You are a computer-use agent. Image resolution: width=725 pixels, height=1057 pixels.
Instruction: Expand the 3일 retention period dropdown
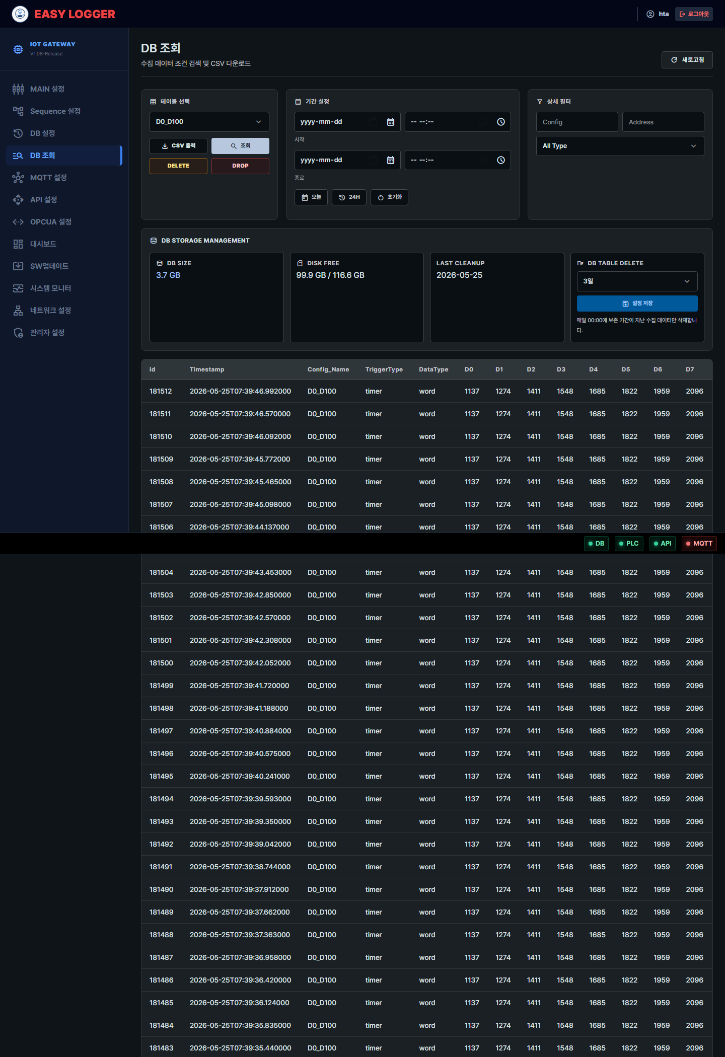pyautogui.click(x=637, y=281)
